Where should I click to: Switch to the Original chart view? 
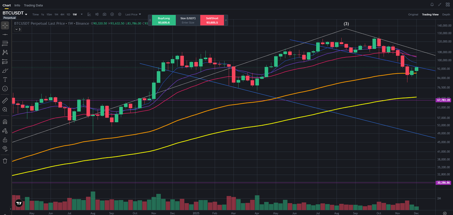coord(413,14)
